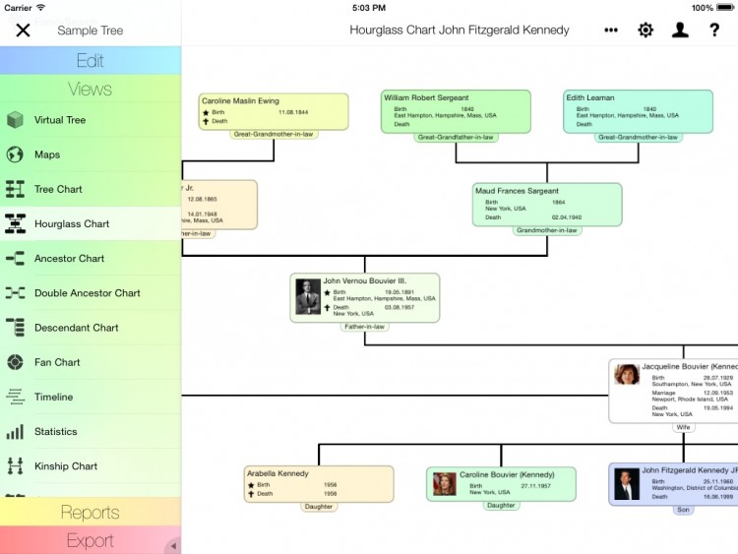
Task: Click the Hourglass Chart icon
Action: [15, 223]
